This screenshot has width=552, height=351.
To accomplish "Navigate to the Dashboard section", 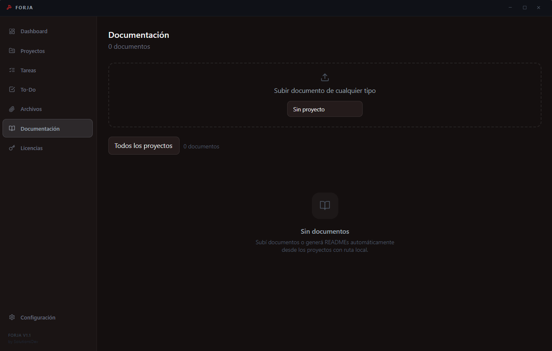I will coord(34,31).
